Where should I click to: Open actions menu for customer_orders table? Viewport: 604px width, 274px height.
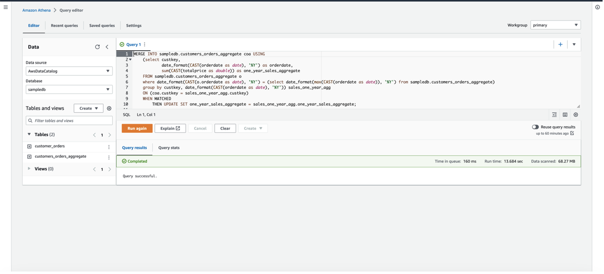tap(109, 147)
